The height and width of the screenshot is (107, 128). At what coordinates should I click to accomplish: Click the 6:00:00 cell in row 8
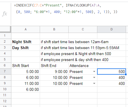tap(26, 77)
